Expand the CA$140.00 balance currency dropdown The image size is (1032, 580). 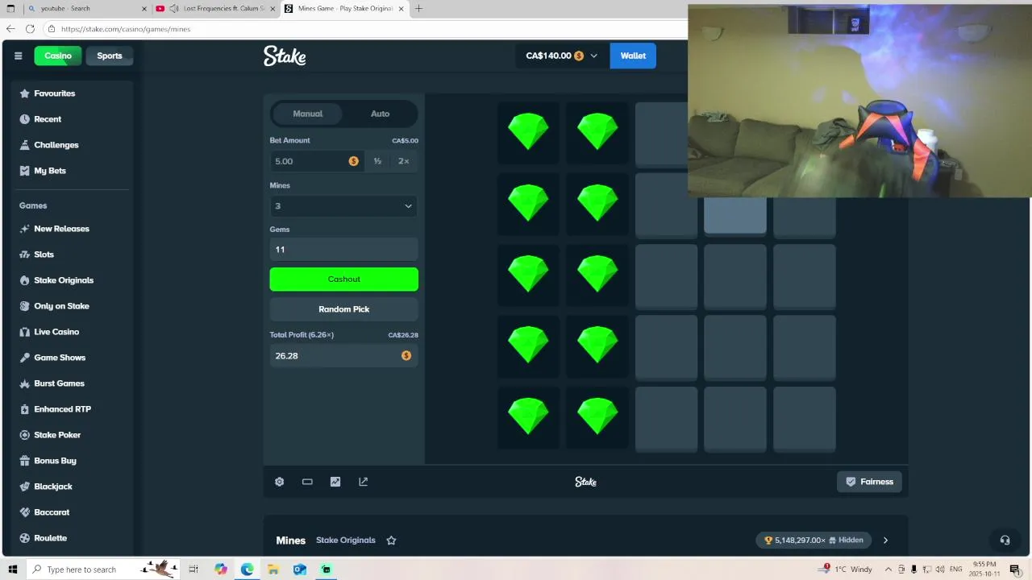coord(594,56)
